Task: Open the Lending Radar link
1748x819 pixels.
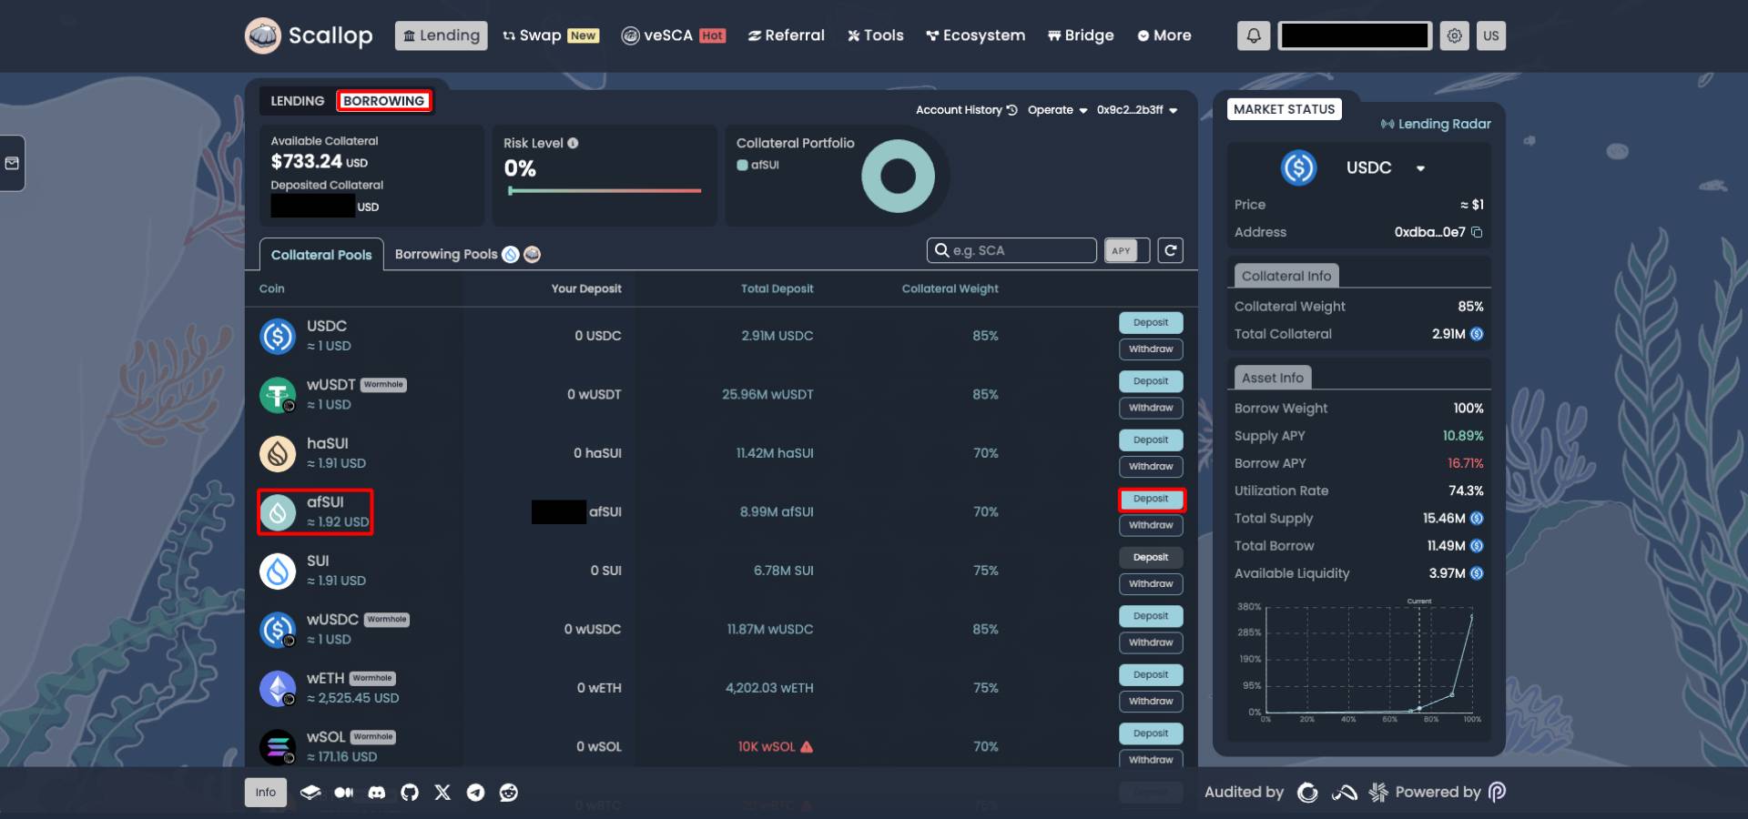Action: [1436, 124]
